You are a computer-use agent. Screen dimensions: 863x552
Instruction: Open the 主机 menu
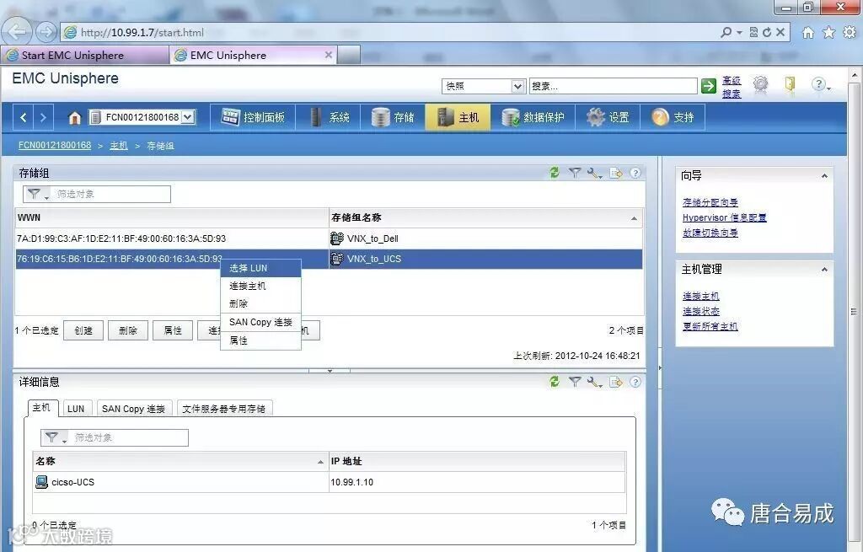point(458,117)
